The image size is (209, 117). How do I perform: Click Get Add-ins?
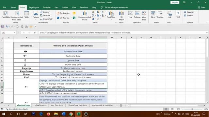pos(63,13)
